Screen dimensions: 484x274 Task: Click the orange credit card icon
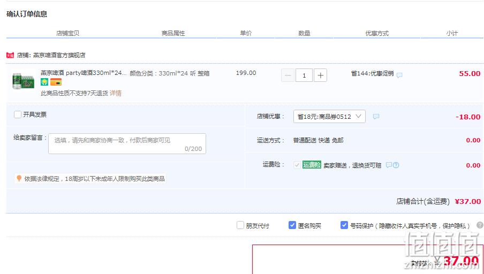click(56, 82)
